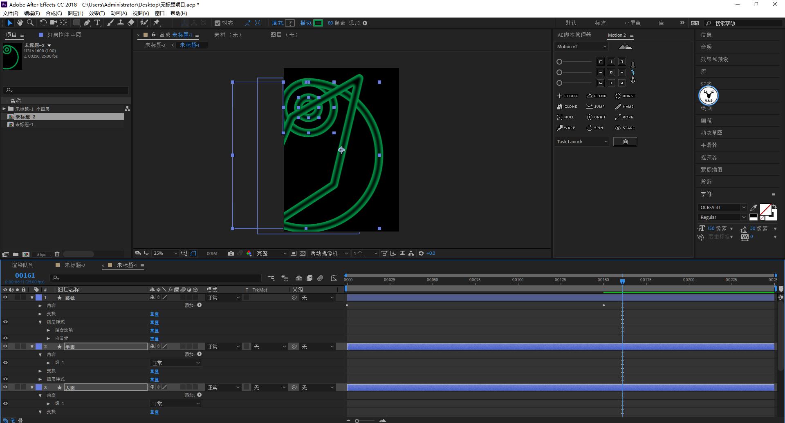
Task: Open the 效果(T) menu
Action: pyautogui.click(x=97, y=13)
